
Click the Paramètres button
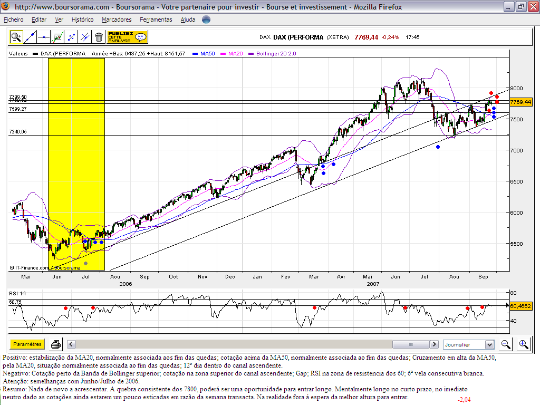[x=27, y=344]
